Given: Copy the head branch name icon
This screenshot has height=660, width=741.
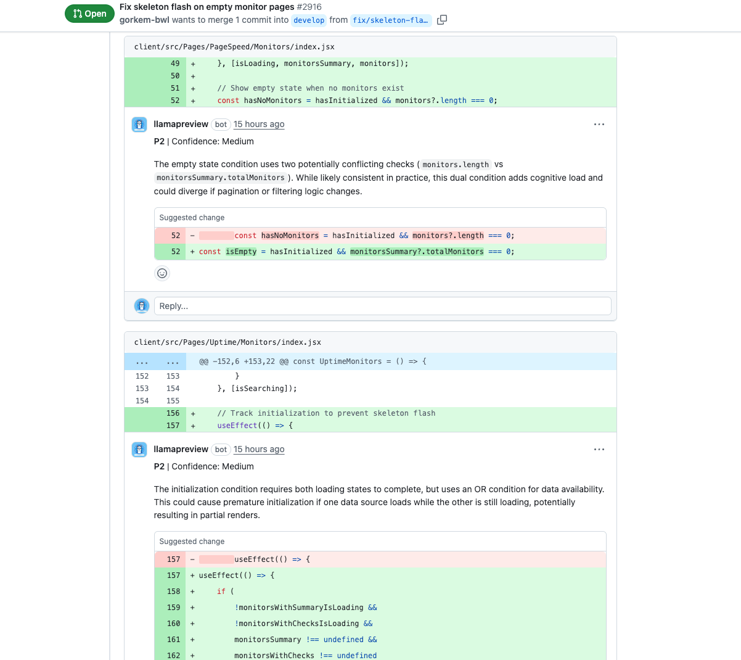Looking at the screenshot, I should (441, 20).
